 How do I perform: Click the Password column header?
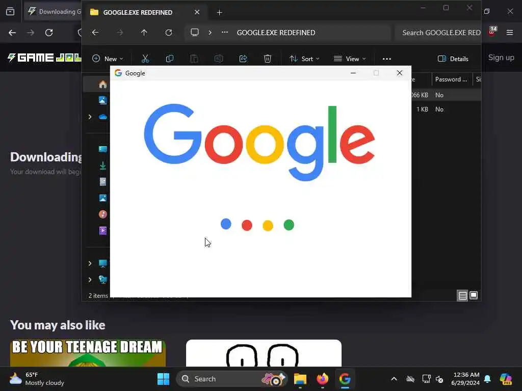pos(452,79)
